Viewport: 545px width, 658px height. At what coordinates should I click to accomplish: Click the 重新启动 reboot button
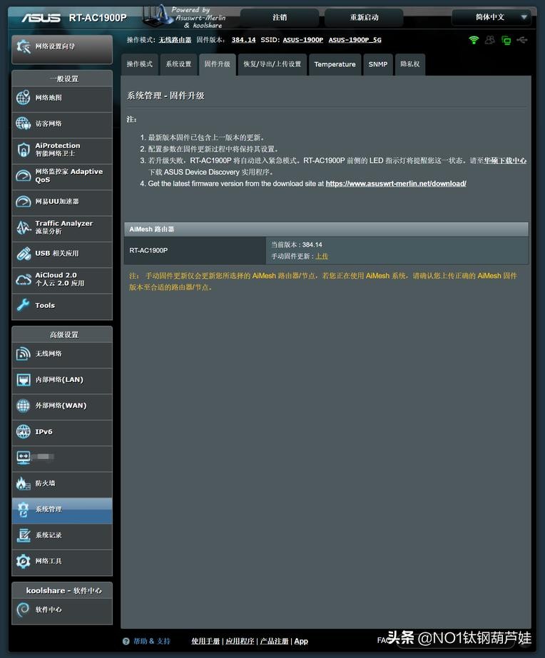364,17
